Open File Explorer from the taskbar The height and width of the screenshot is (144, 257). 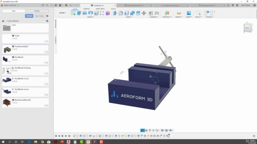click(36, 142)
